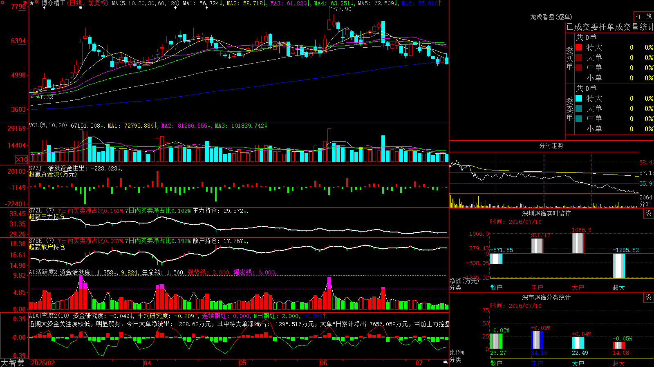Click the red 特大 buy-order color square

coord(579,47)
